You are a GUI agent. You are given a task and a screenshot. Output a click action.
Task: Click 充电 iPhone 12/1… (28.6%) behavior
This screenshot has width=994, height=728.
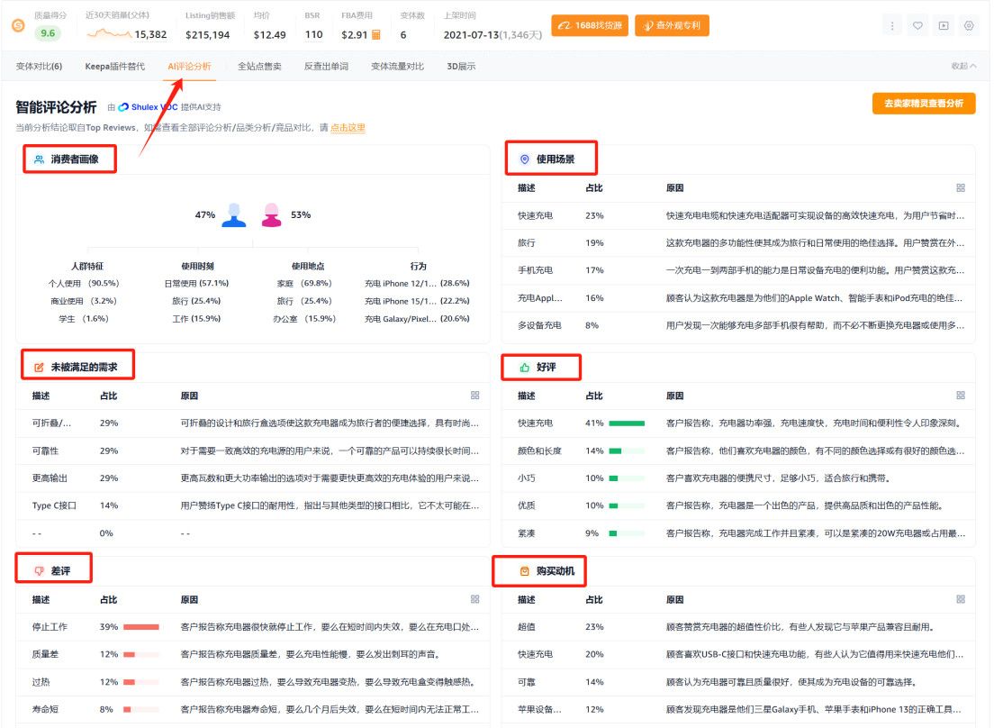pyautogui.click(x=417, y=284)
